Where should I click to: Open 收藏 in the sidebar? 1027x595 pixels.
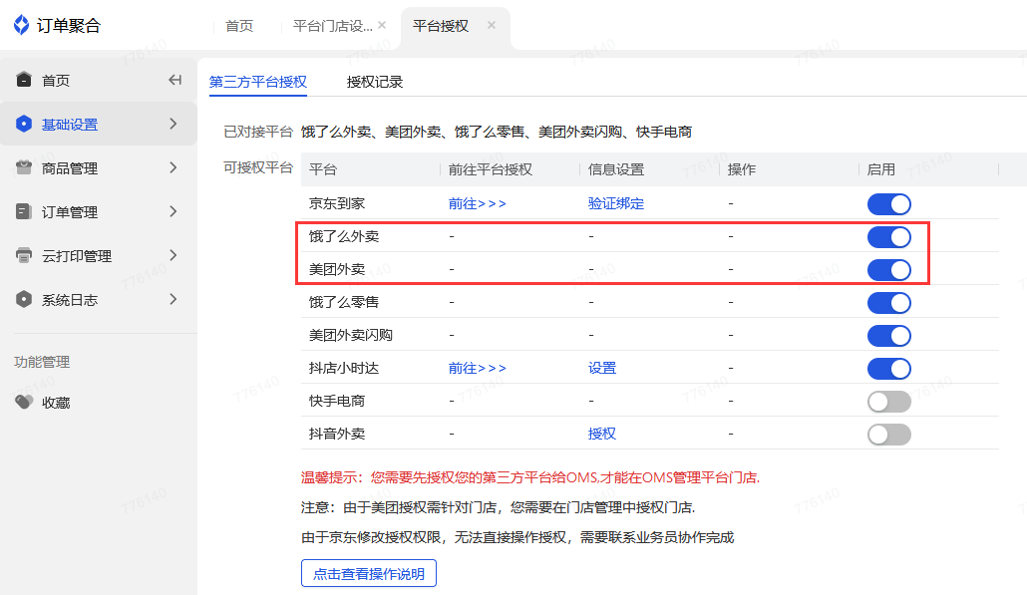pyautogui.click(x=56, y=403)
